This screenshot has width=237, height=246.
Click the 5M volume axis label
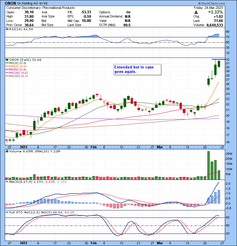[228, 174]
